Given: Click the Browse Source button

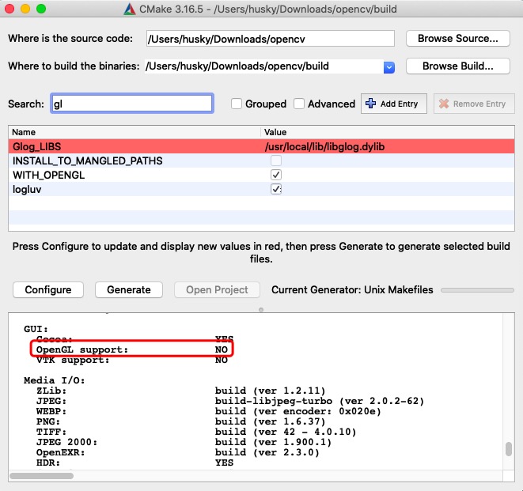Looking at the screenshot, I should (x=458, y=38).
